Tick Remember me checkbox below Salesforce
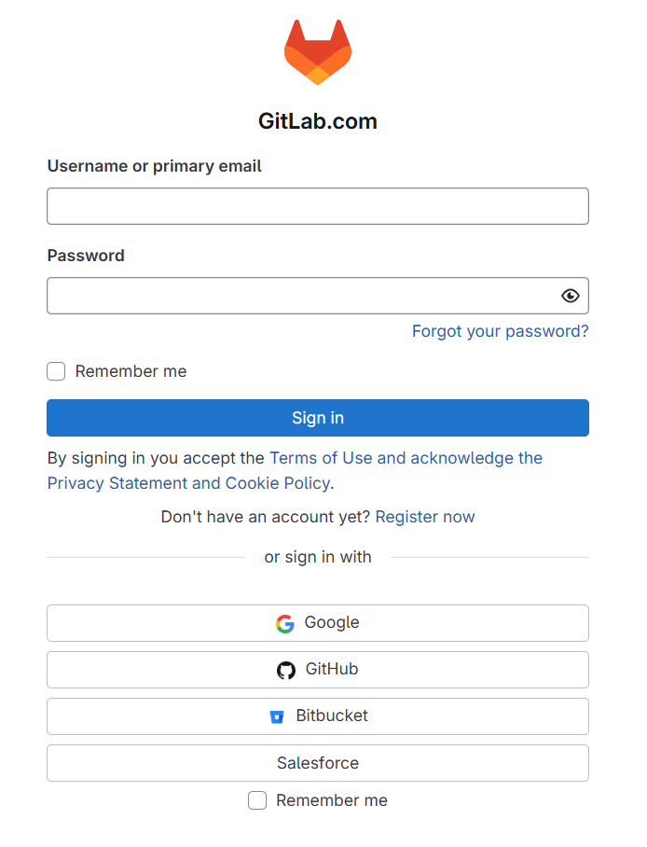Viewport: 647px width, 847px height. click(257, 800)
